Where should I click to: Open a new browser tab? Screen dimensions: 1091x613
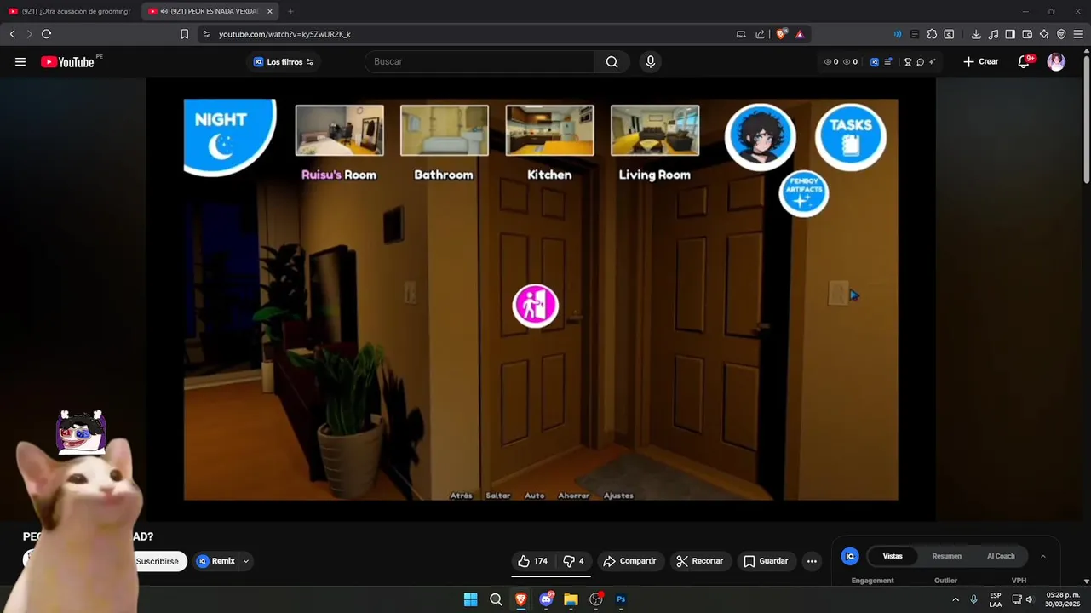(x=290, y=11)
